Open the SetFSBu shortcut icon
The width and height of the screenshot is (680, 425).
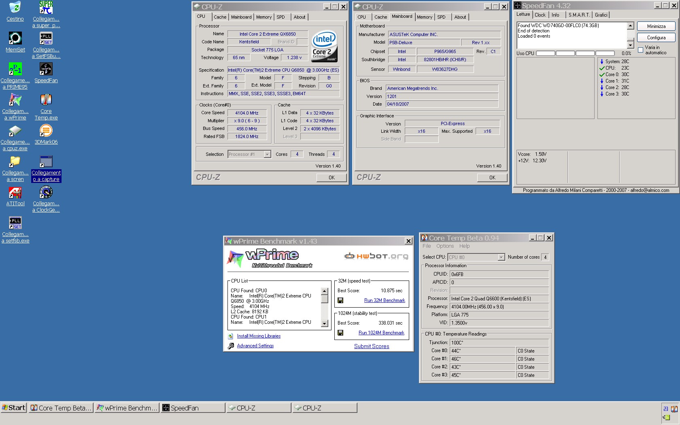click(x=46, y=38)
